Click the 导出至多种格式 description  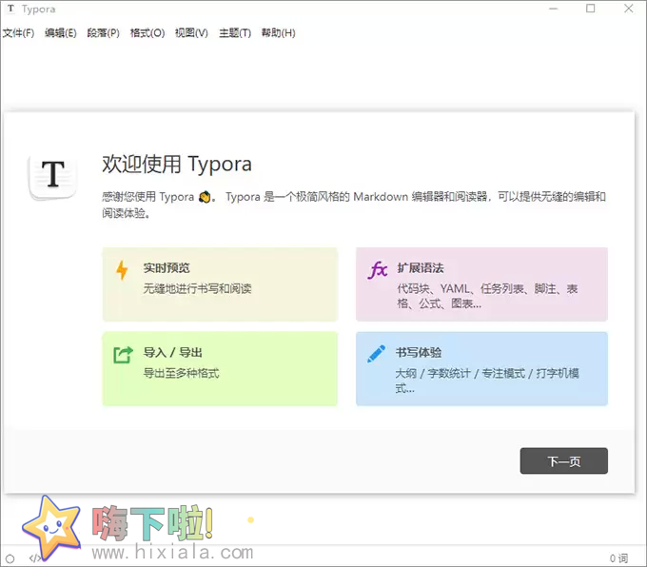(181, 374)
